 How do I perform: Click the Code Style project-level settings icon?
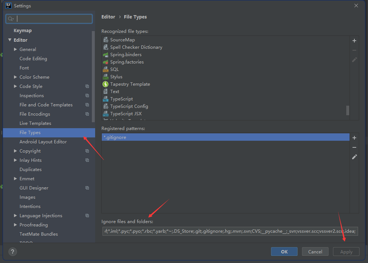pyautogui.click(x=87, y=86)
